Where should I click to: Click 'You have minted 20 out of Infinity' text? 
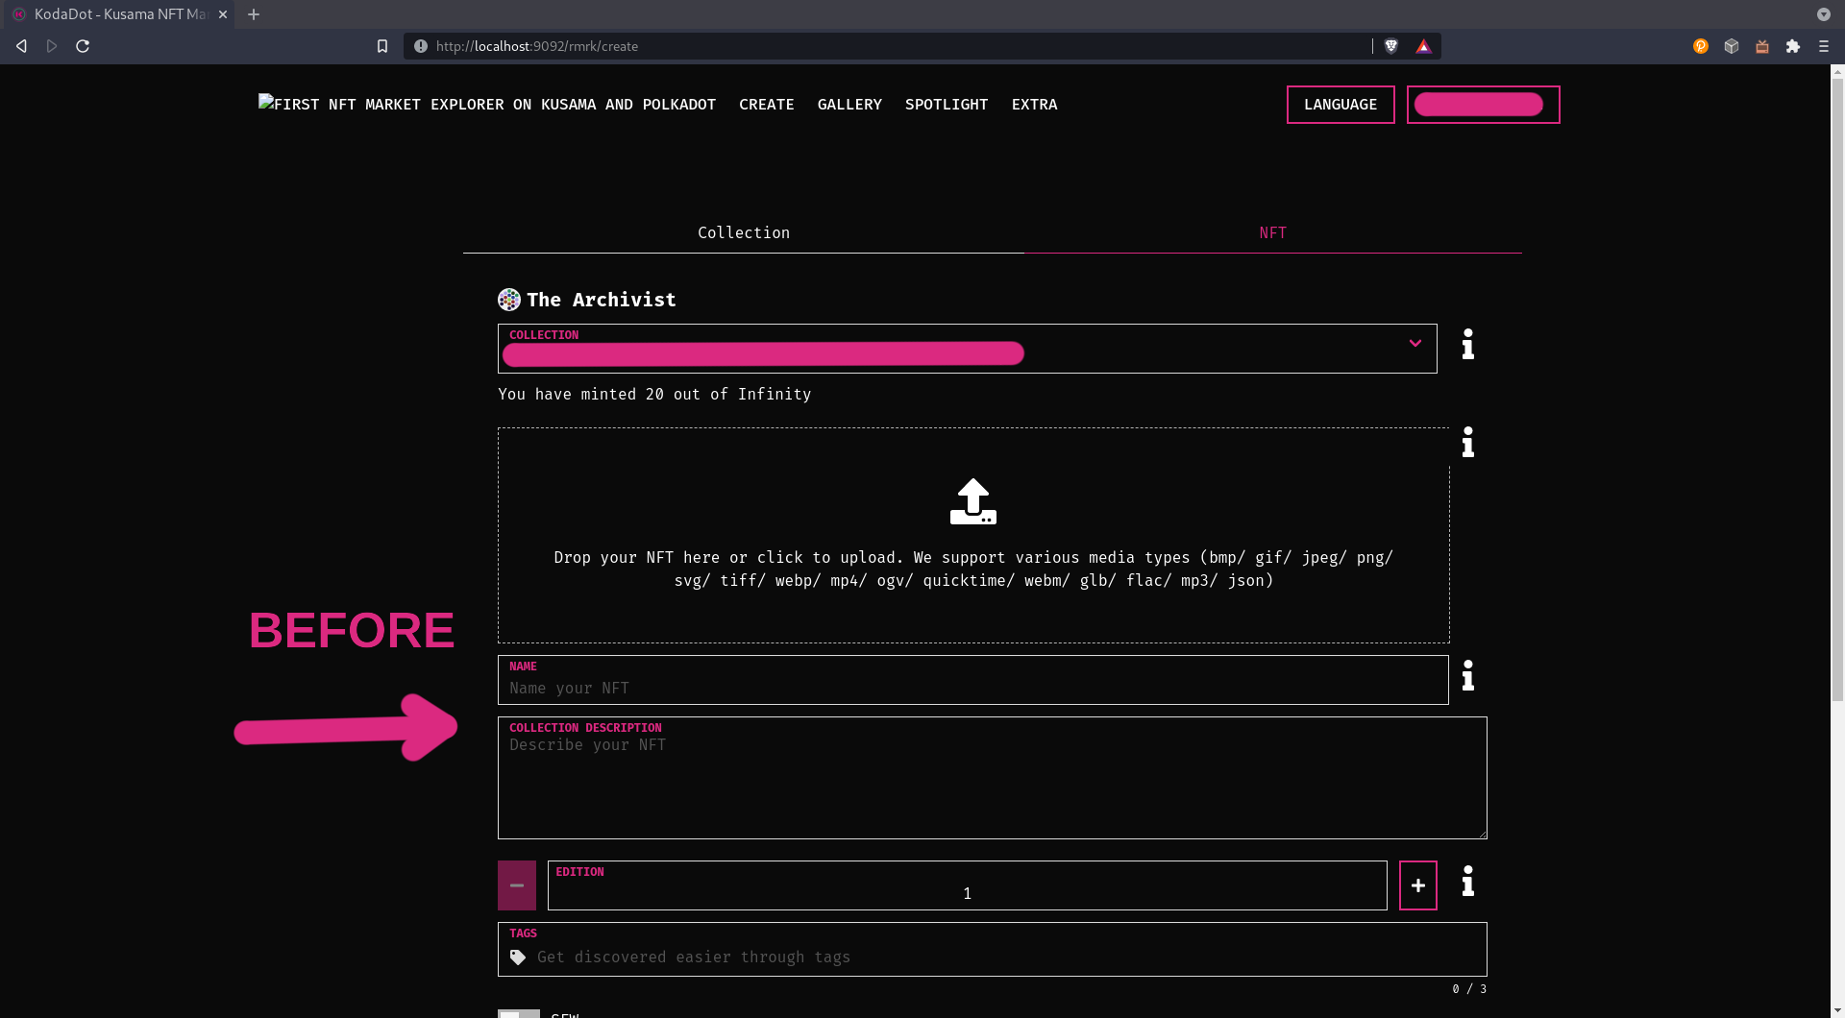click(x=654, y=394)
